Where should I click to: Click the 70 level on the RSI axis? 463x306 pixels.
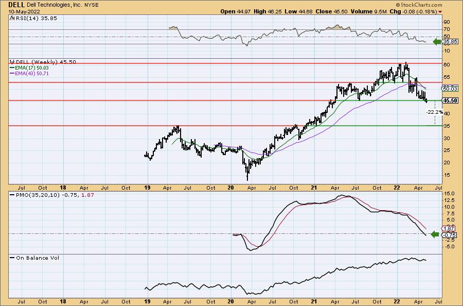point(447,29)
